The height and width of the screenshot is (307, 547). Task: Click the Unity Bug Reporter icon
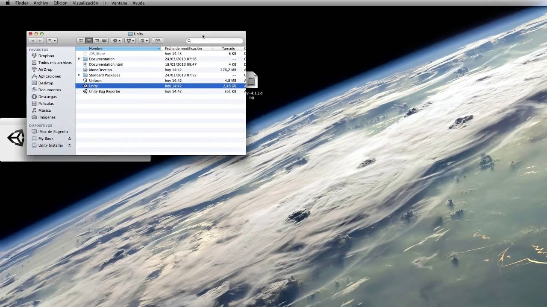coord(85,91)
